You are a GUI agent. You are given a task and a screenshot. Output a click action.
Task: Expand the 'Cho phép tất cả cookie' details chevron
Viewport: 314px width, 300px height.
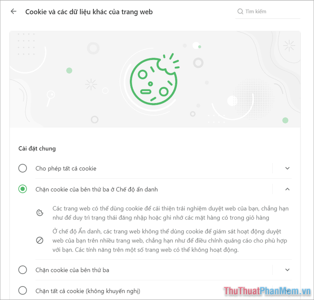(x=288, y=169)
